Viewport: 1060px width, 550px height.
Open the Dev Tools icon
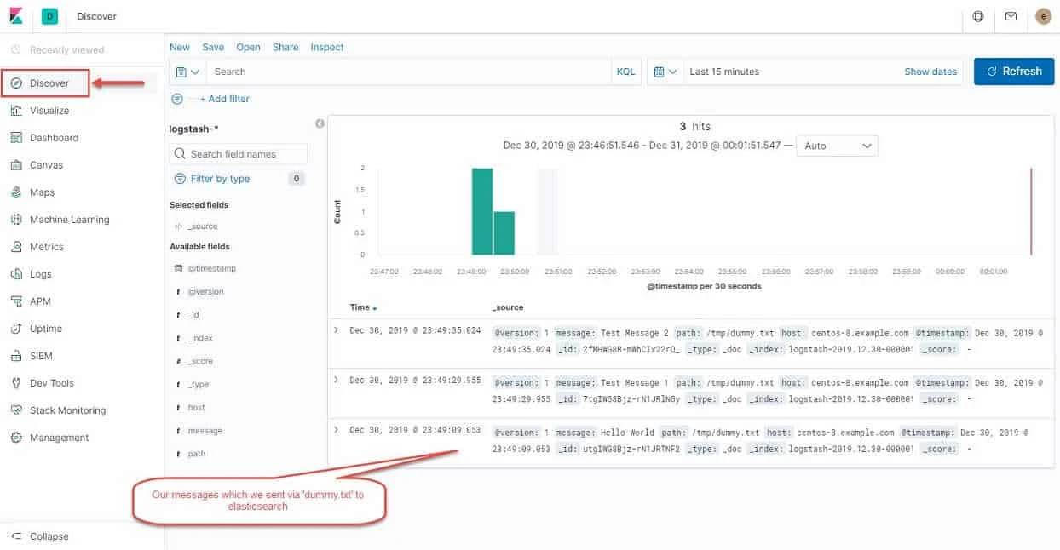(17, 382)
